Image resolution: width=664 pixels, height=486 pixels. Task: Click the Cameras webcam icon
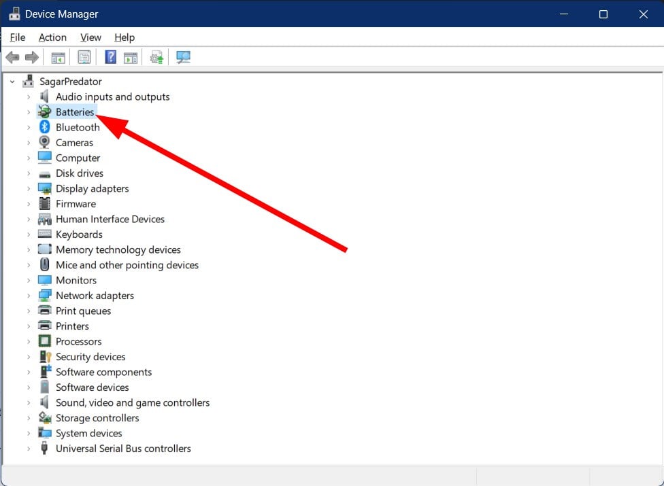[x=44, y=142]
